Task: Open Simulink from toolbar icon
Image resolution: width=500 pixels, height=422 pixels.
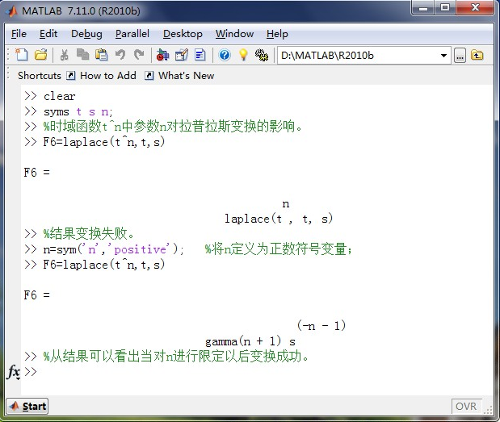Action: 162,55
